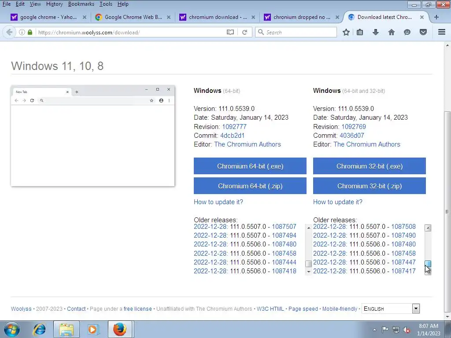Viewport: 451px width, 338px height.
Task: Save page to Pocket icon
Action: [423, 32]
